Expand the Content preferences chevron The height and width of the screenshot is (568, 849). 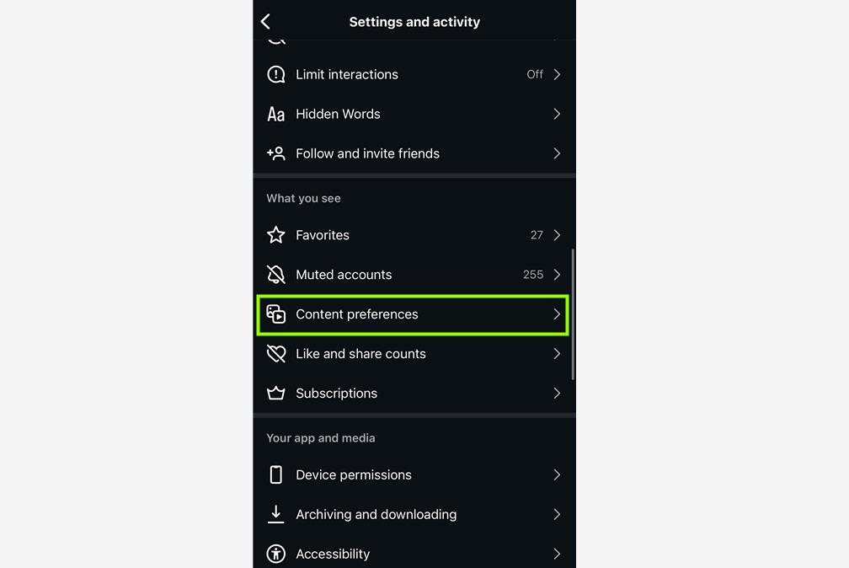[x=557, y=313]
